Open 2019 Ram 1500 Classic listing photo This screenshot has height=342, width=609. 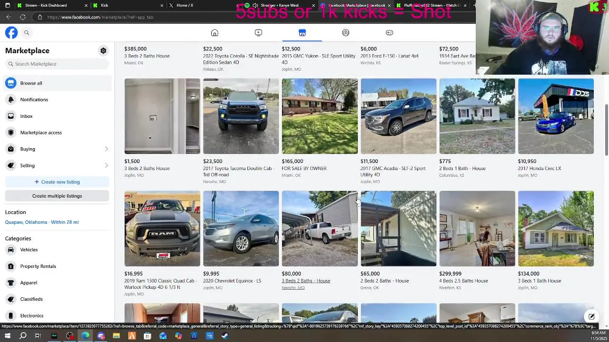162,228
